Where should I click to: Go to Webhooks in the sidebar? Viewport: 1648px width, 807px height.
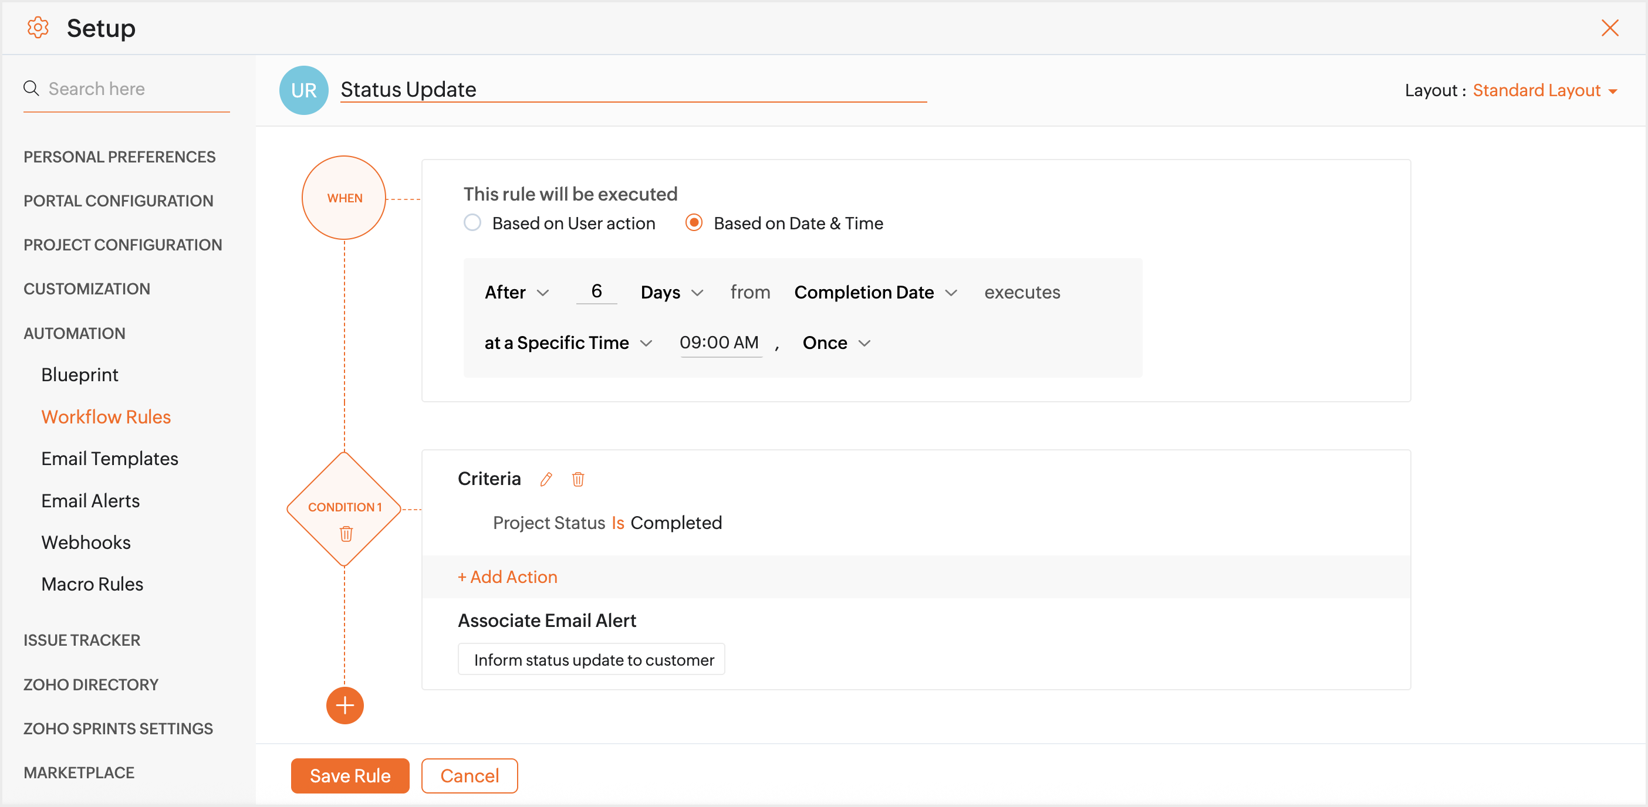point(86,542)
